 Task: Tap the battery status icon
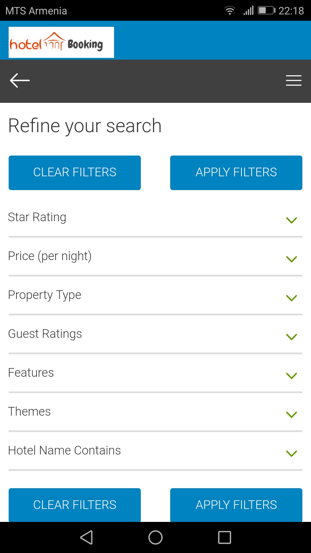click(x=266, y=11)
